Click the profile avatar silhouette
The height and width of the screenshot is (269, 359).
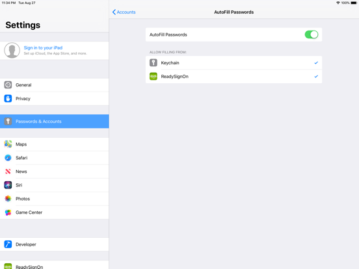12,50
